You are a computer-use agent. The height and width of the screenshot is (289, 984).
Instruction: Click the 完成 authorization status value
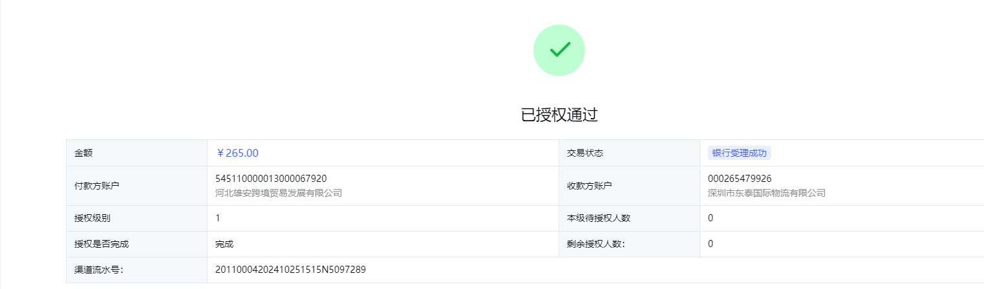pyautogui.click(x=224, y=244)
